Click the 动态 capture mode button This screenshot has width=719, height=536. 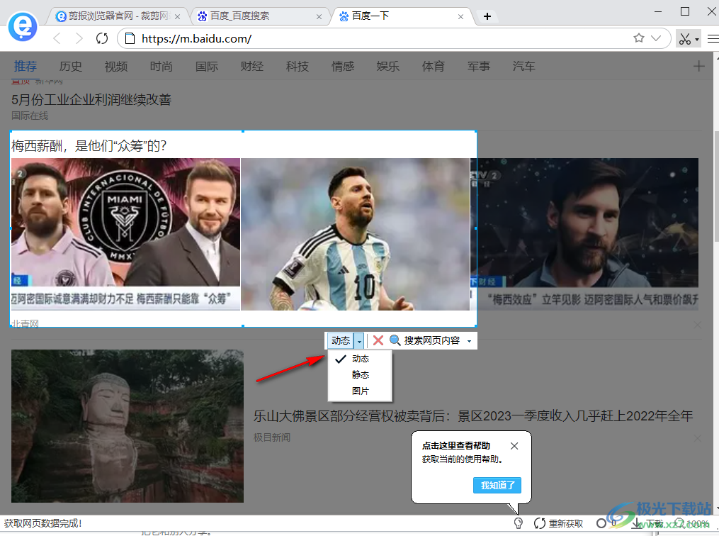coord(341,340)
